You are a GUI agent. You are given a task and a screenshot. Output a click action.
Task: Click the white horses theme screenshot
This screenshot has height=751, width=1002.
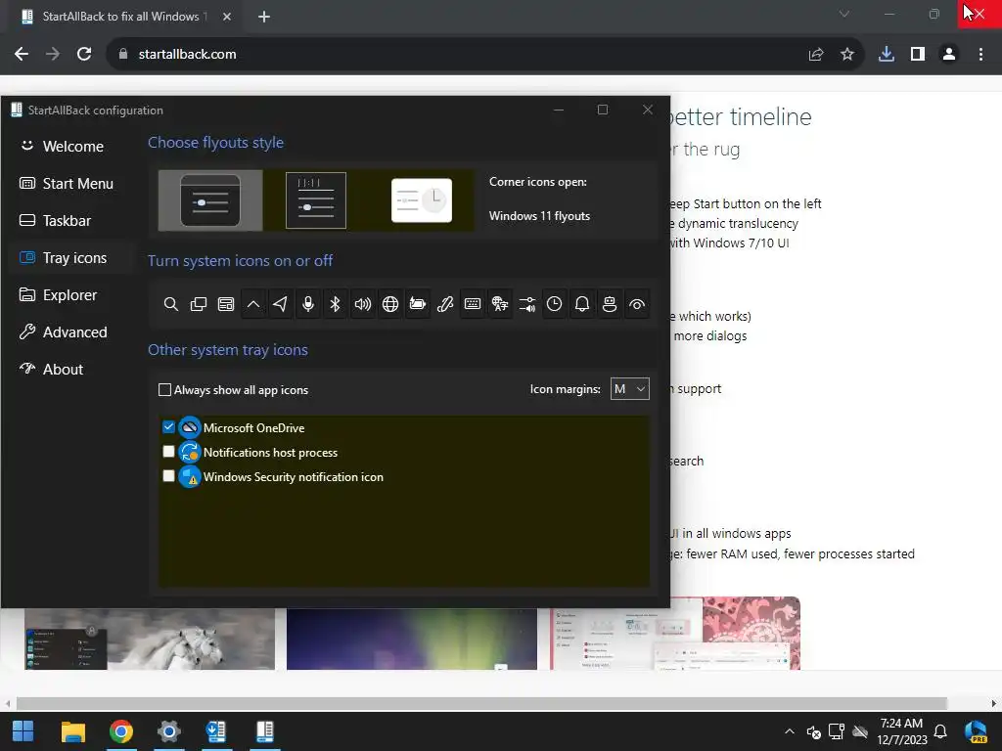(150, 639)
